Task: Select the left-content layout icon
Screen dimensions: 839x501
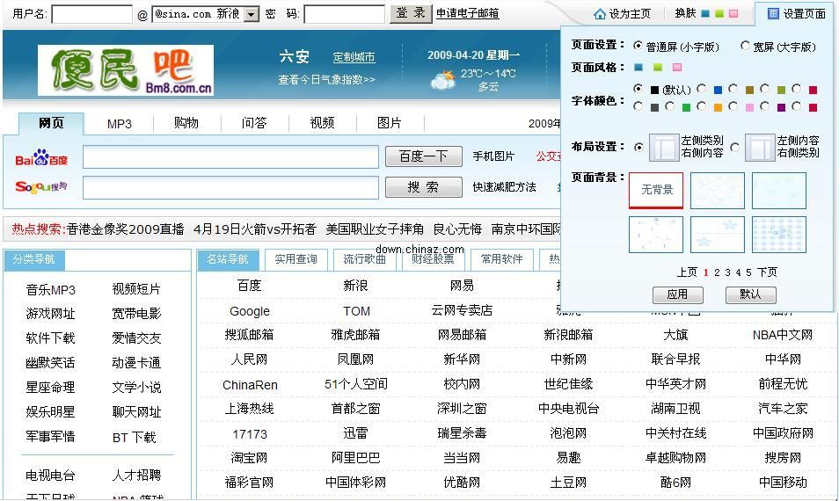Action: click(759, 148)
